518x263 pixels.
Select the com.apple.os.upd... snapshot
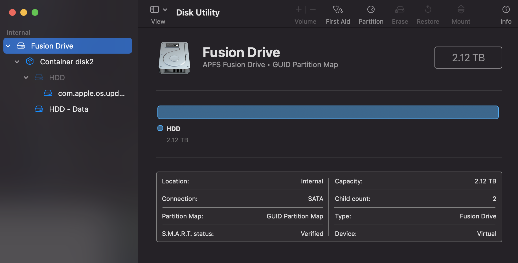pos(91,93)
